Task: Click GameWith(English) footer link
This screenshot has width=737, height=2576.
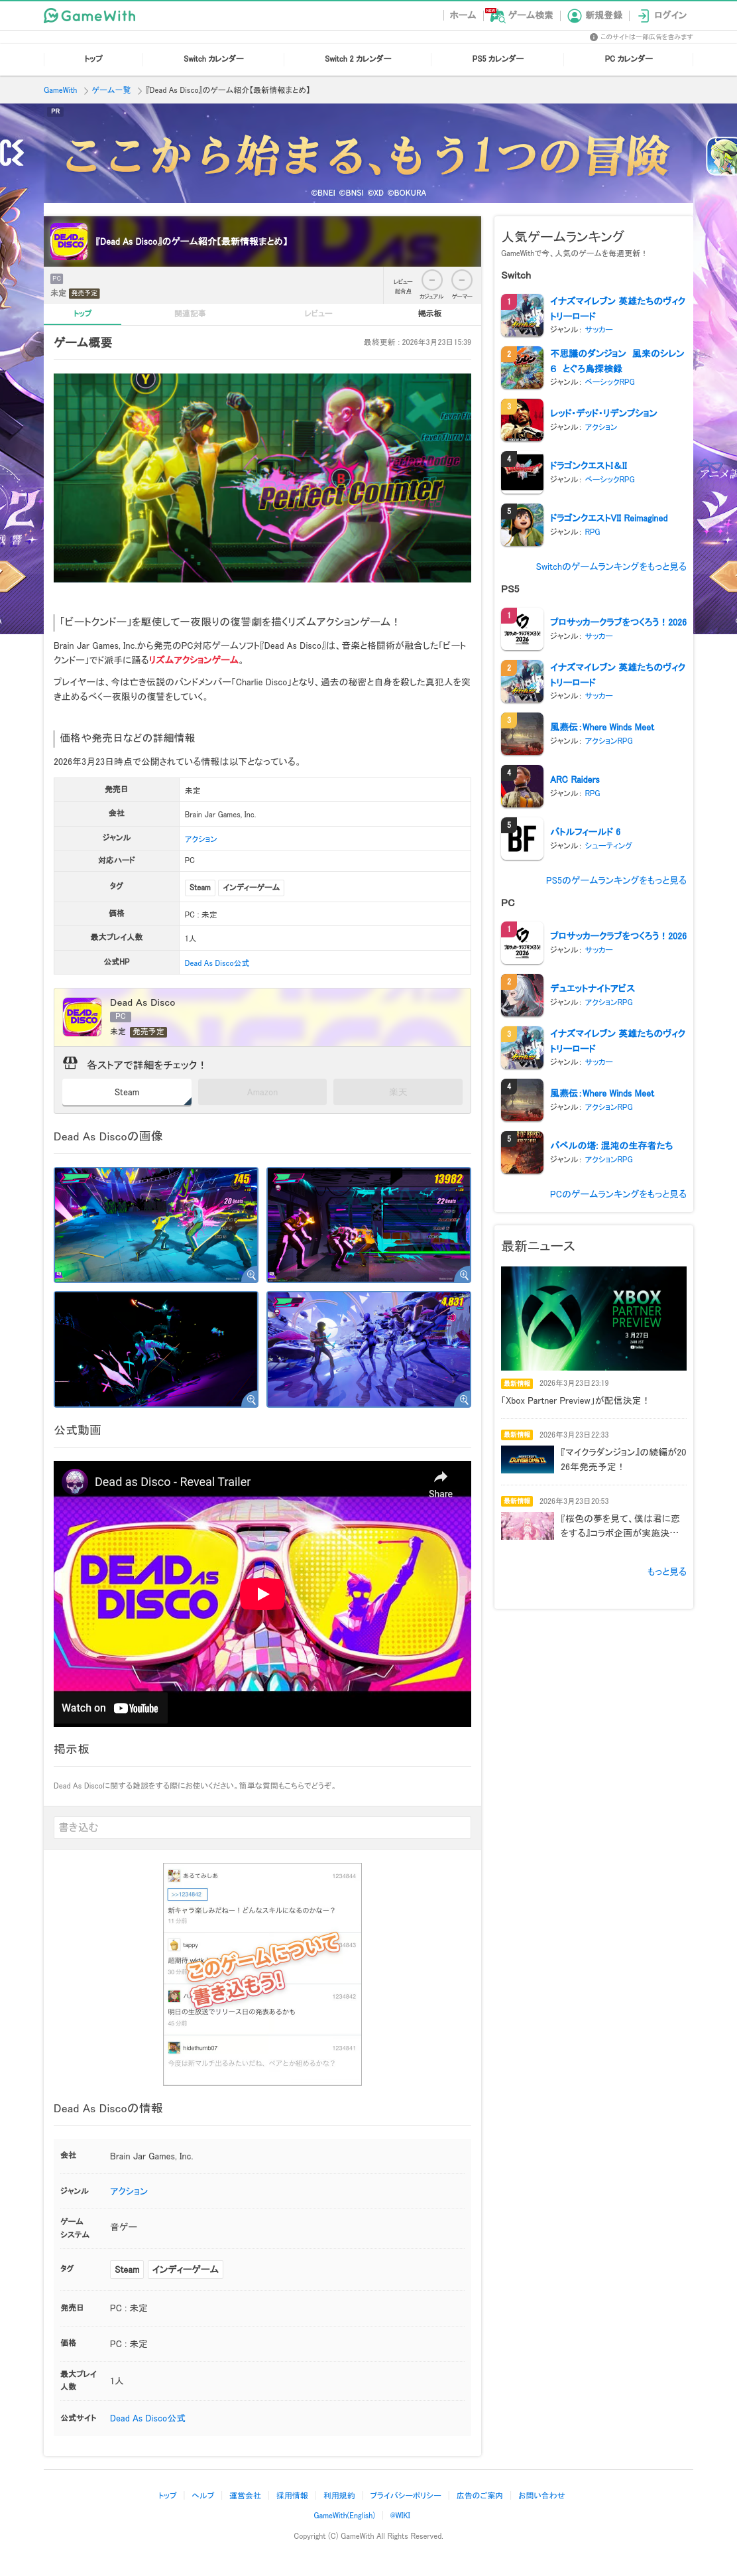Action: [343, 2515]
